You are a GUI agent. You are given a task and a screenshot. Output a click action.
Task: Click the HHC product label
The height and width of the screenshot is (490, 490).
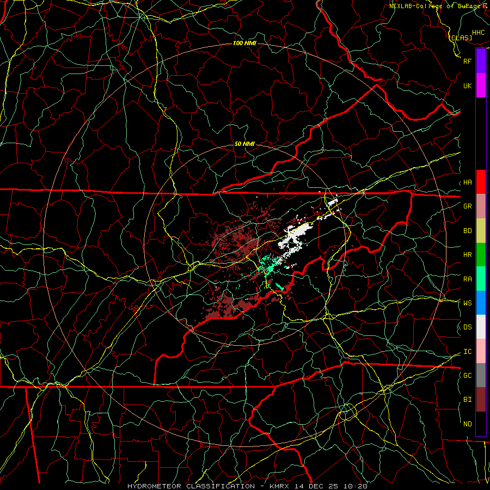tap(478, 33)
